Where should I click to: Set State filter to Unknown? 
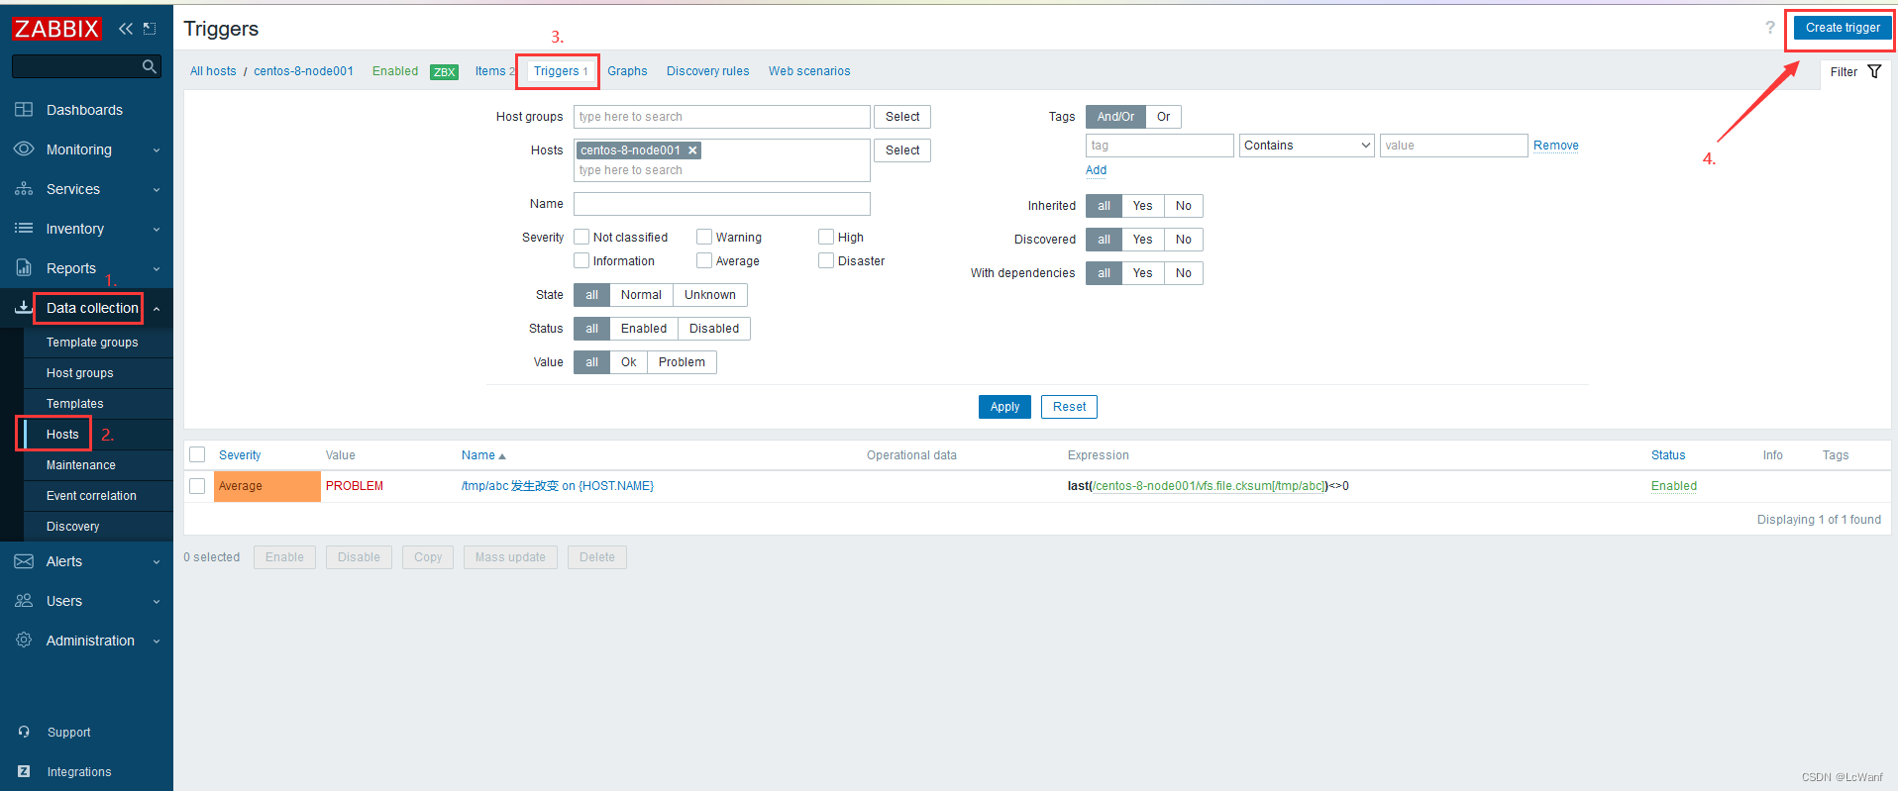tap(710, 295)
